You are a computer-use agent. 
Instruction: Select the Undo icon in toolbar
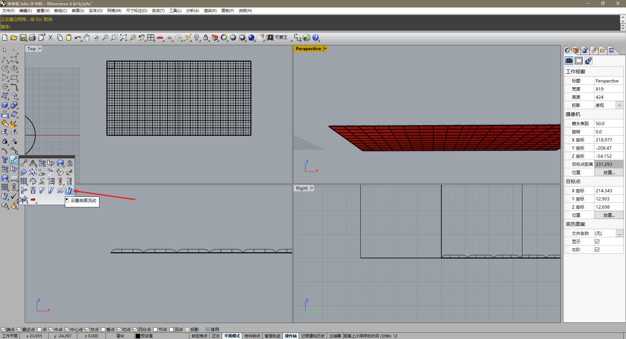78,38
